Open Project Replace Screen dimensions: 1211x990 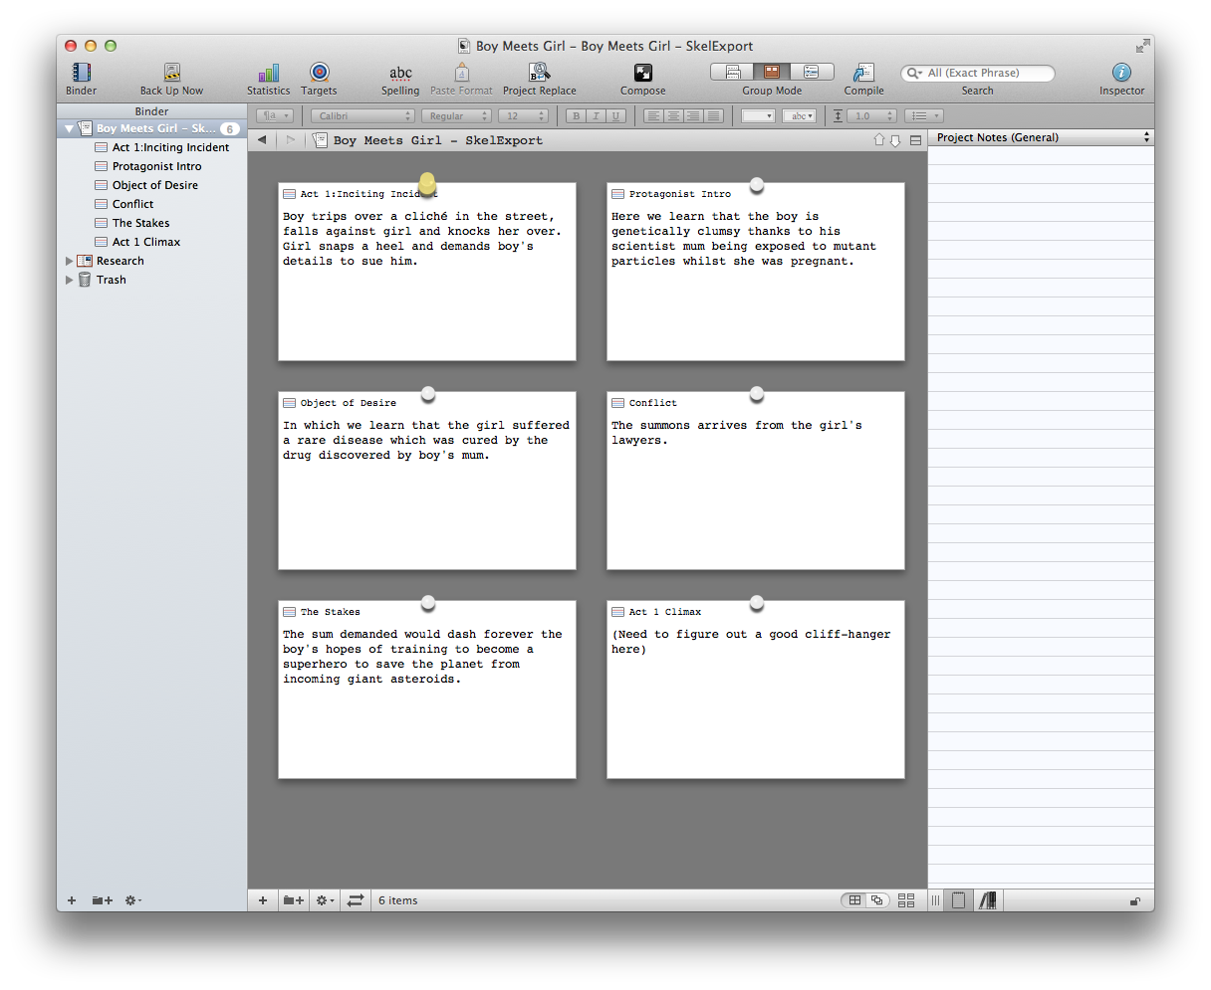point(539,74)
